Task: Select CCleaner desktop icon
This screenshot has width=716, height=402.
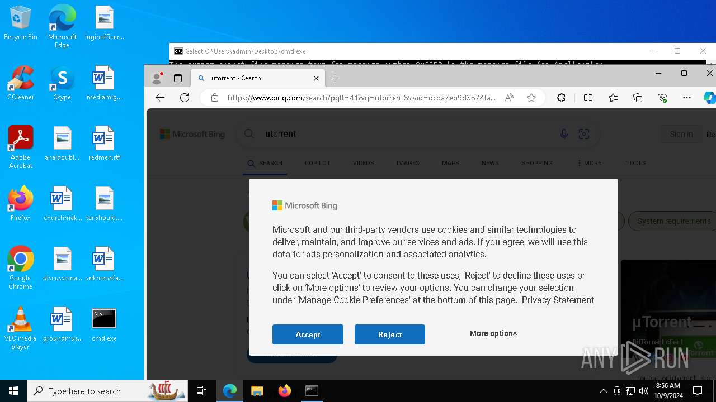Action: point(21,83)
